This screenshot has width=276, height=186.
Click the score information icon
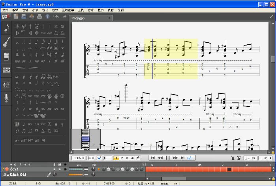click(x=47, y=17)
